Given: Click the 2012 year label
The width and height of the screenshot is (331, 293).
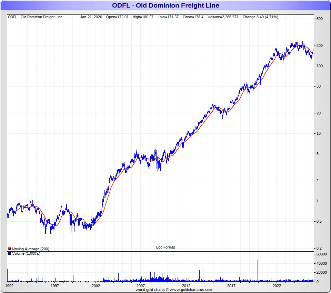Looking at the screenshot, I should click(186, 286).
